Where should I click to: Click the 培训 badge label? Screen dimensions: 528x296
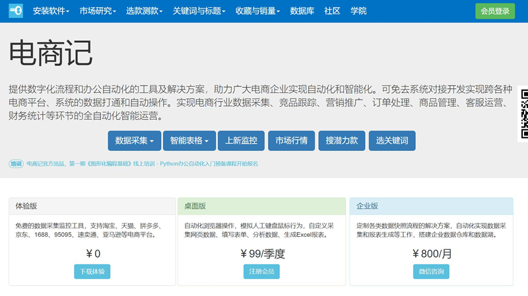tap(16, 163)
